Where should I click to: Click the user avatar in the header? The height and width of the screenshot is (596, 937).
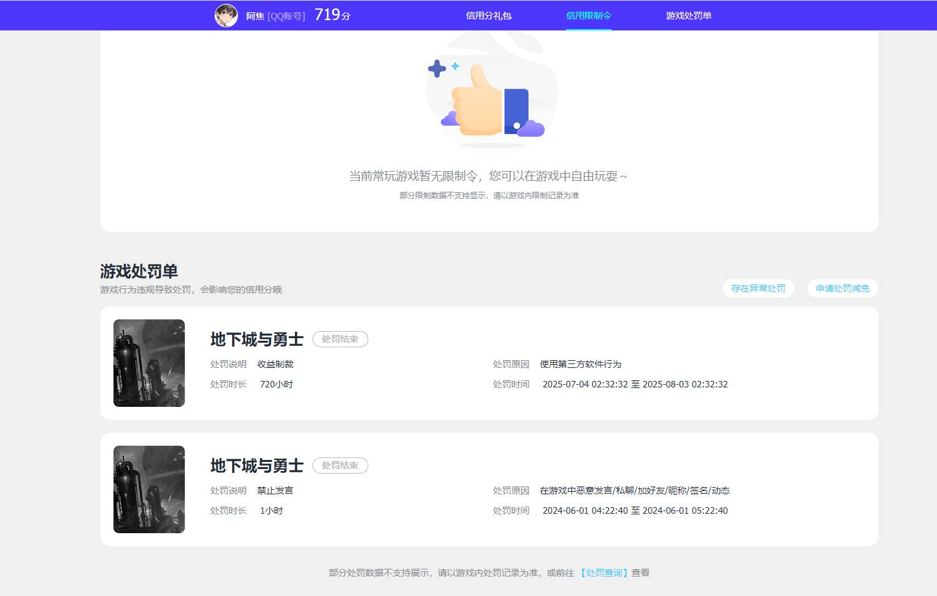click(x=226, y=16)
